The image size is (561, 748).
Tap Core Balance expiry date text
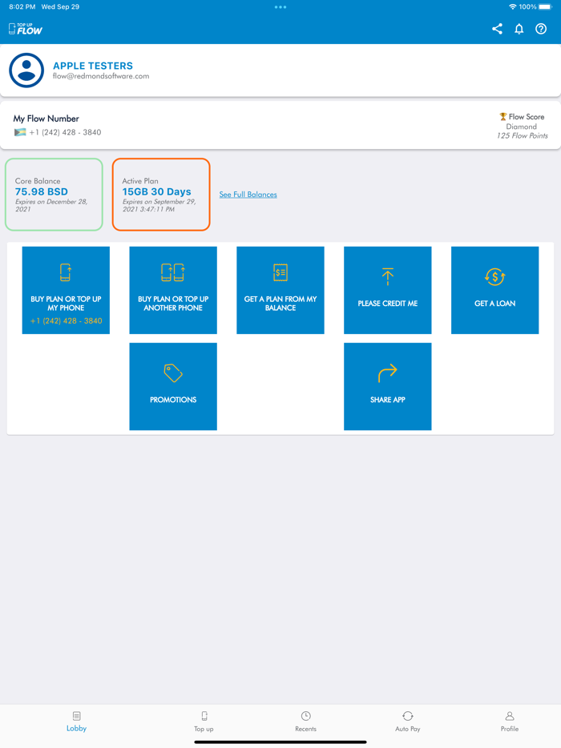pyautogui.click(x=51, y=205)
